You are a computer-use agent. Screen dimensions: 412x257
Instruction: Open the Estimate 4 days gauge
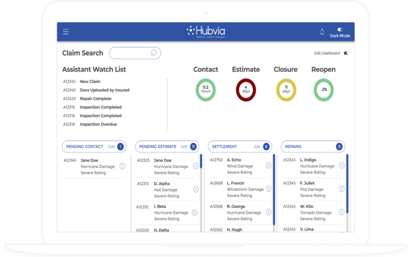[x=246, y=90]
